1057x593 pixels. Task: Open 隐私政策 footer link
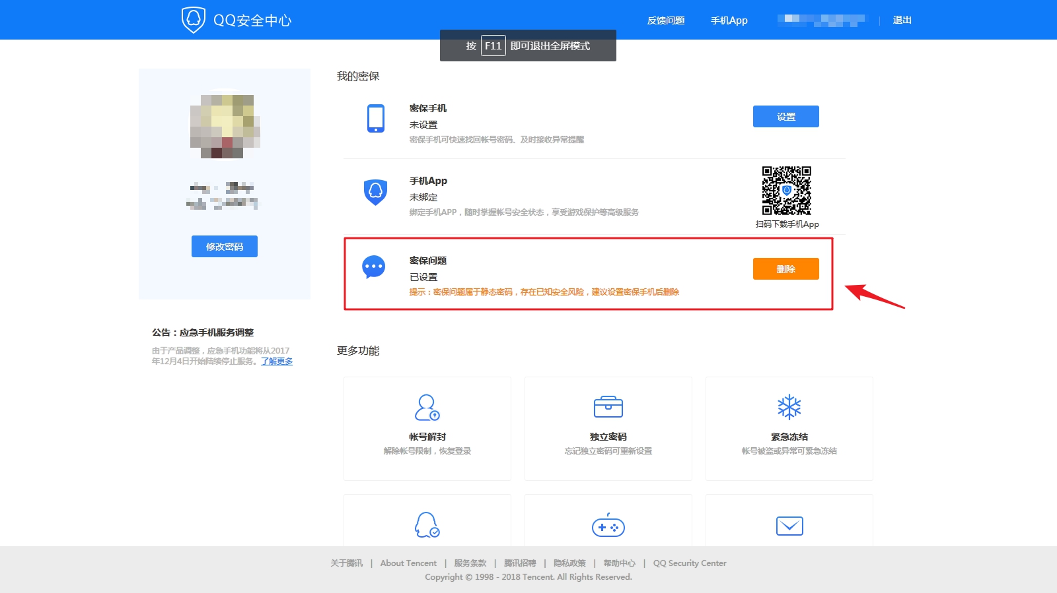[569, 563]
